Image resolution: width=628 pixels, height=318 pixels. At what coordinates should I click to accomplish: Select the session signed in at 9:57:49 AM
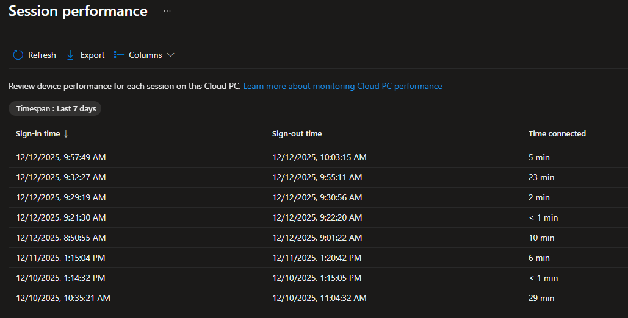[x=61, y=157]
